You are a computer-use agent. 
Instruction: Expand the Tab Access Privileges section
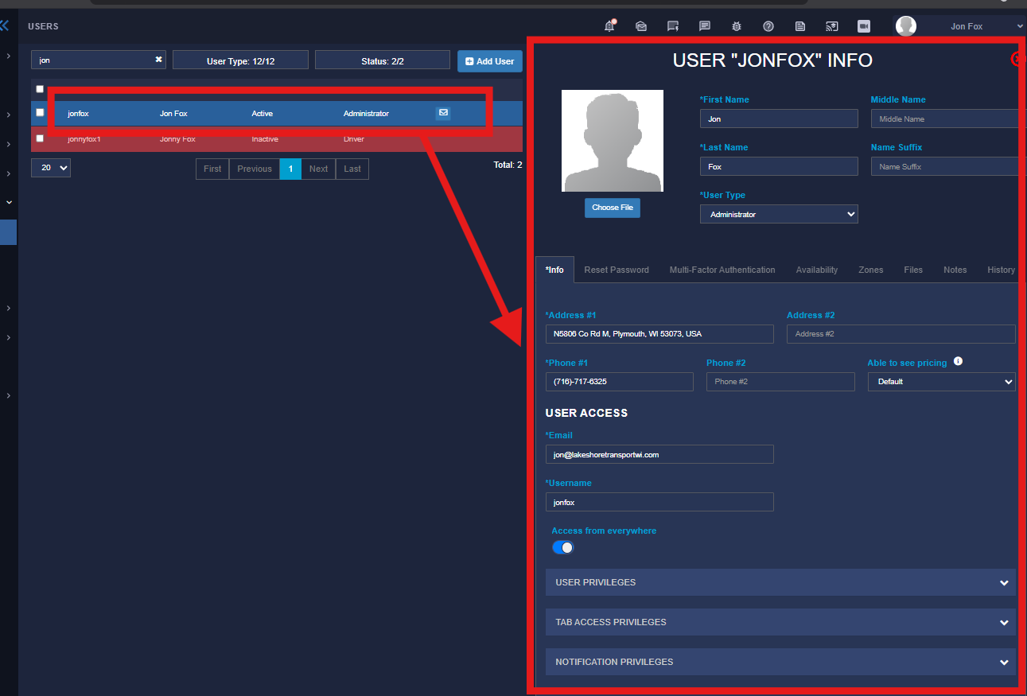(780, 622)
